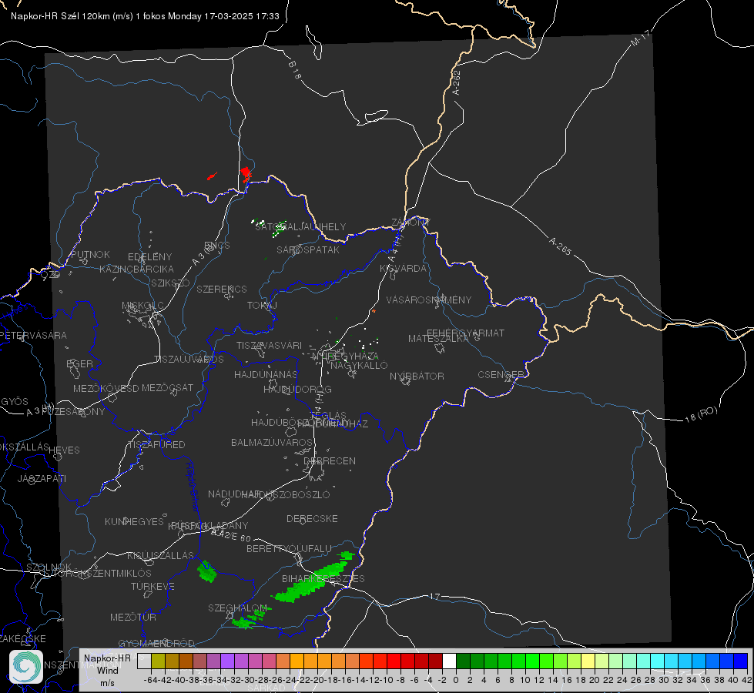Click the TOKAJ city label

(262, 306)
